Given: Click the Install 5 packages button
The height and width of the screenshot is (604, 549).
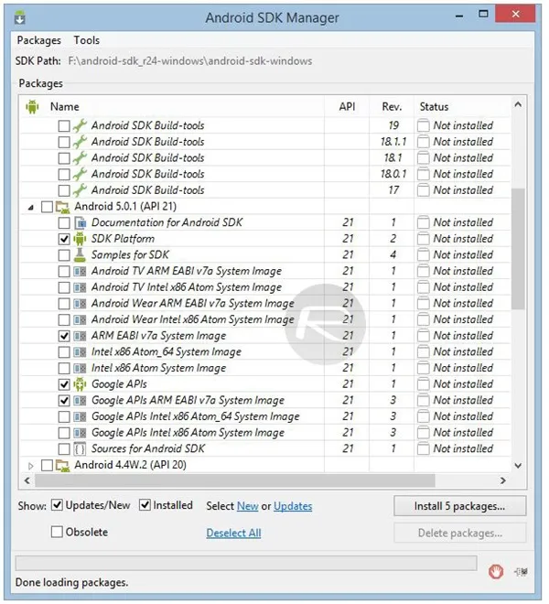Looking at the screenshot, I should click(459, 505).
